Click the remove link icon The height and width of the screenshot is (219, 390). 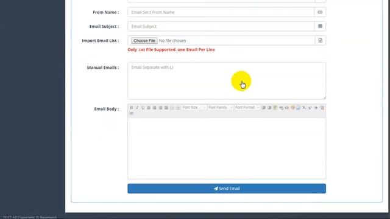click(287, 108)
